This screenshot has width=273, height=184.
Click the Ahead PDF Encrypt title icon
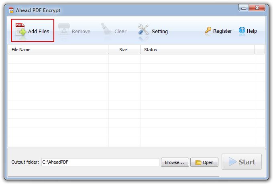tap(11, 10)
